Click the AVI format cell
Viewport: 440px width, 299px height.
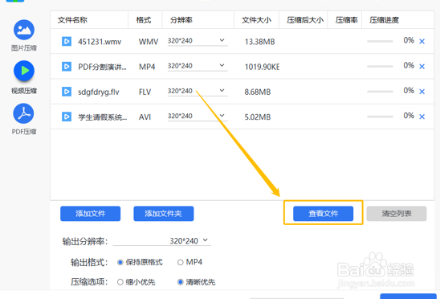pos(145,117)
